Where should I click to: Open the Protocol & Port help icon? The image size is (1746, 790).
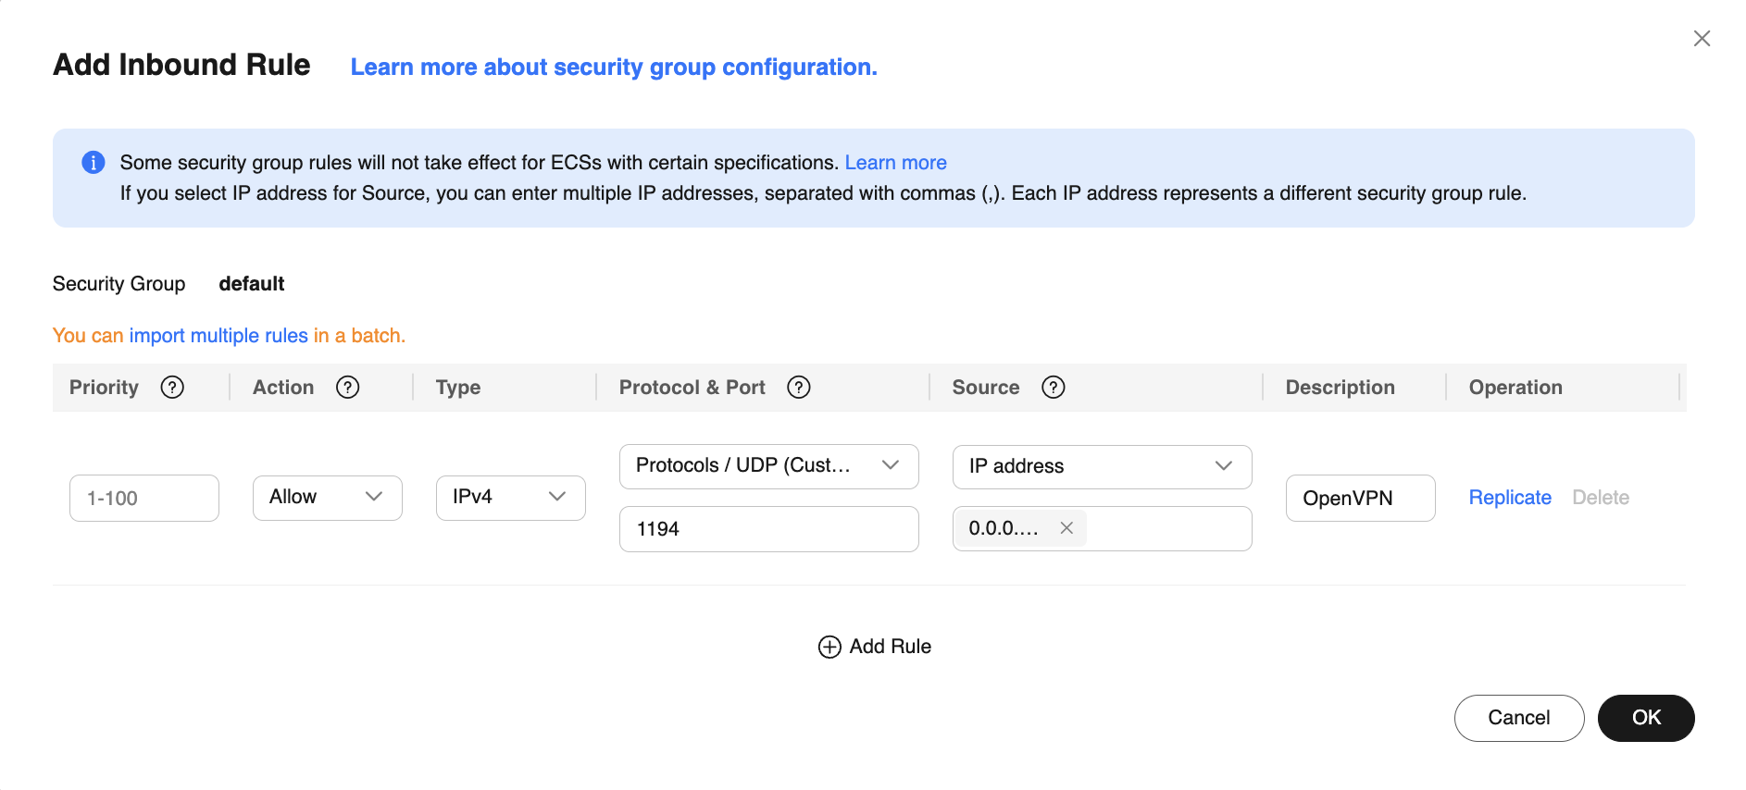tap(799, 388)
